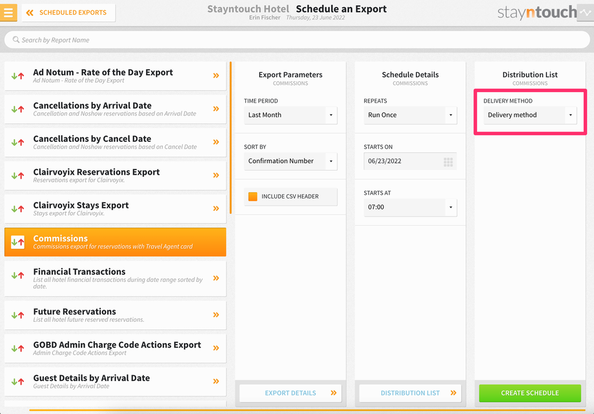Open the Sort By dropdown
Image resolution: width=594 pixels, height=414 pixels.
pos(291,161)
